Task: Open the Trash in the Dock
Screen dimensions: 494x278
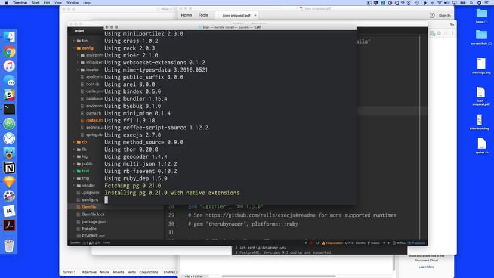Action: click(x=10, y=245)
